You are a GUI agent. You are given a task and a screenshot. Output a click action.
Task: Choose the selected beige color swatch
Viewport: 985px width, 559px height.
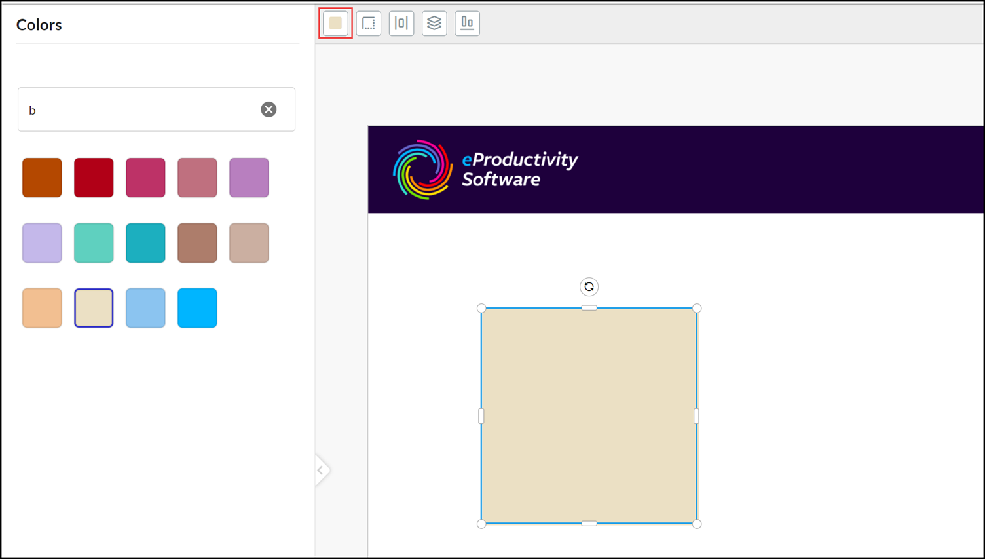94,308
